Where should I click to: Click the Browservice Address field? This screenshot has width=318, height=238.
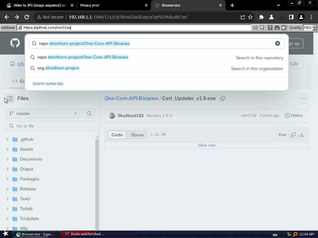pyautogui.click(x=134, y=28)
